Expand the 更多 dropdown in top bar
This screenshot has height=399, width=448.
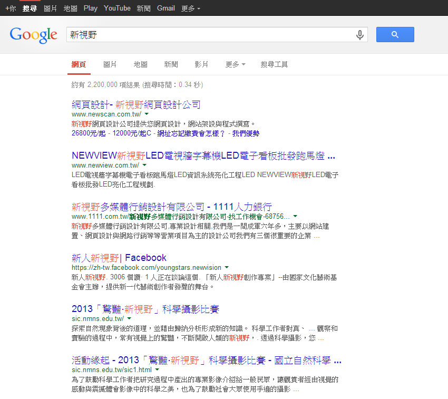(191, 8)
